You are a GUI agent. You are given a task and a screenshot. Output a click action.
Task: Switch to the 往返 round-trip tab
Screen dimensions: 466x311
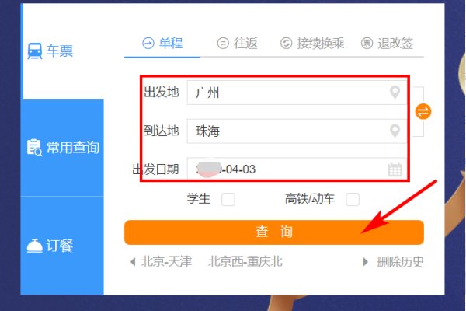(x=237, y=44)
